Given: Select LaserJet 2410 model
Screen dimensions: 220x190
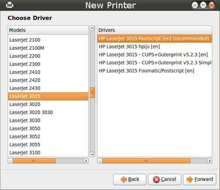Looking at the screenshot, I should pyautogui.click(x=48, y=72).
